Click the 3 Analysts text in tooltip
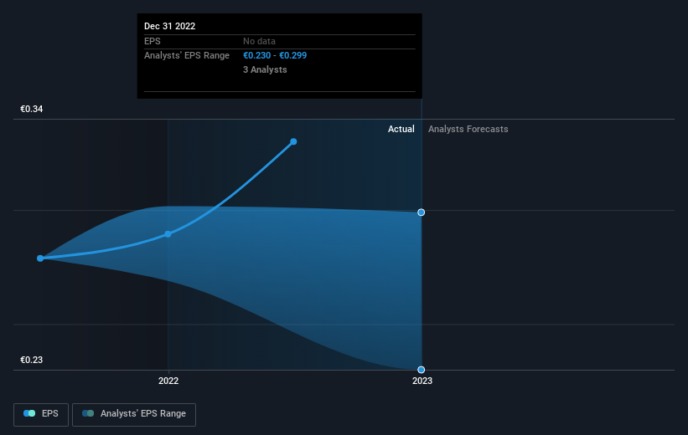This screenshot has height=435, width=688. point(265,69)
